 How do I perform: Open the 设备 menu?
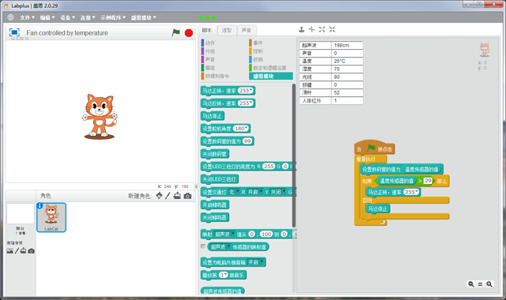(x=67, y=17)
